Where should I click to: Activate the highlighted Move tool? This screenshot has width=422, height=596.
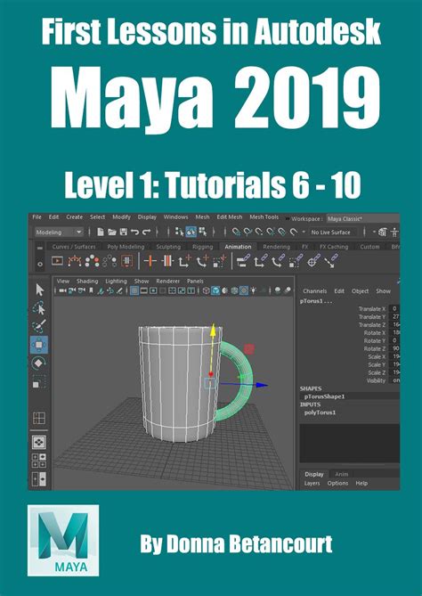(39, 345)
